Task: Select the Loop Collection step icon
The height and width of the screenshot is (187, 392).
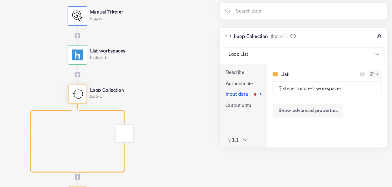Action: (77, 94)
